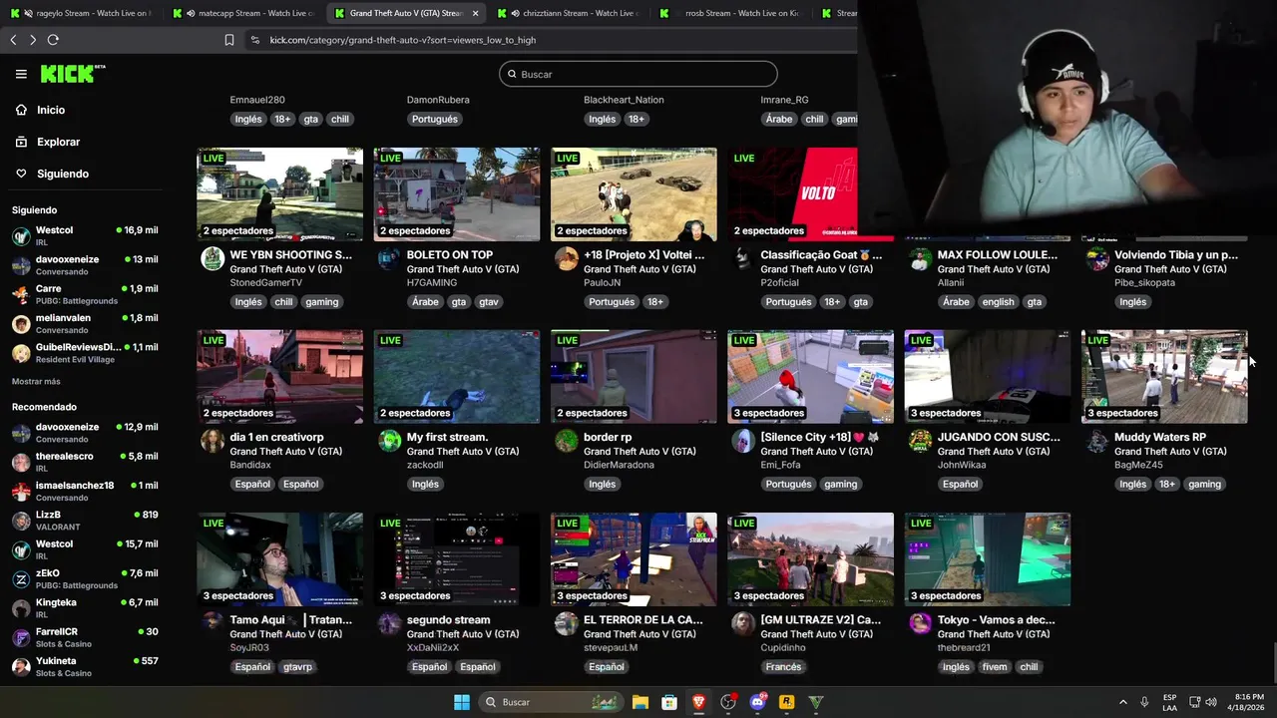The width and height of the screenshot is (1277, 718).
Task: Open Siguiendo in sidebar navigation
Action: tap(63, 174)
